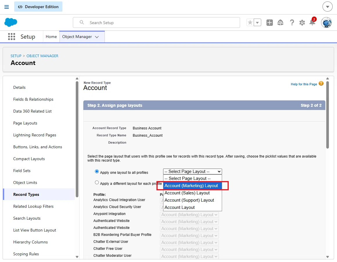Open layout dropdown for Chatter External User
The height and width of the screenshot is (262, 337).
click(189, 243)
